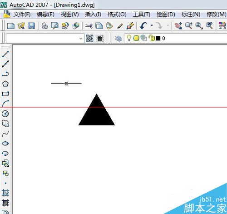The image size is (227, 214).
Task: Open the redo history dropdown arrow
Action: [168, 25]
